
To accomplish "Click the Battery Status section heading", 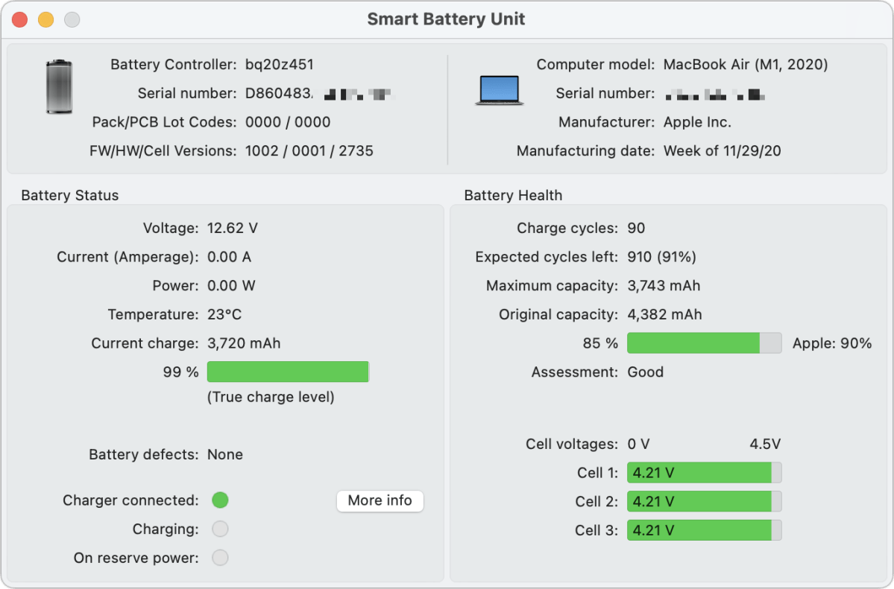I will click(70, 195).
